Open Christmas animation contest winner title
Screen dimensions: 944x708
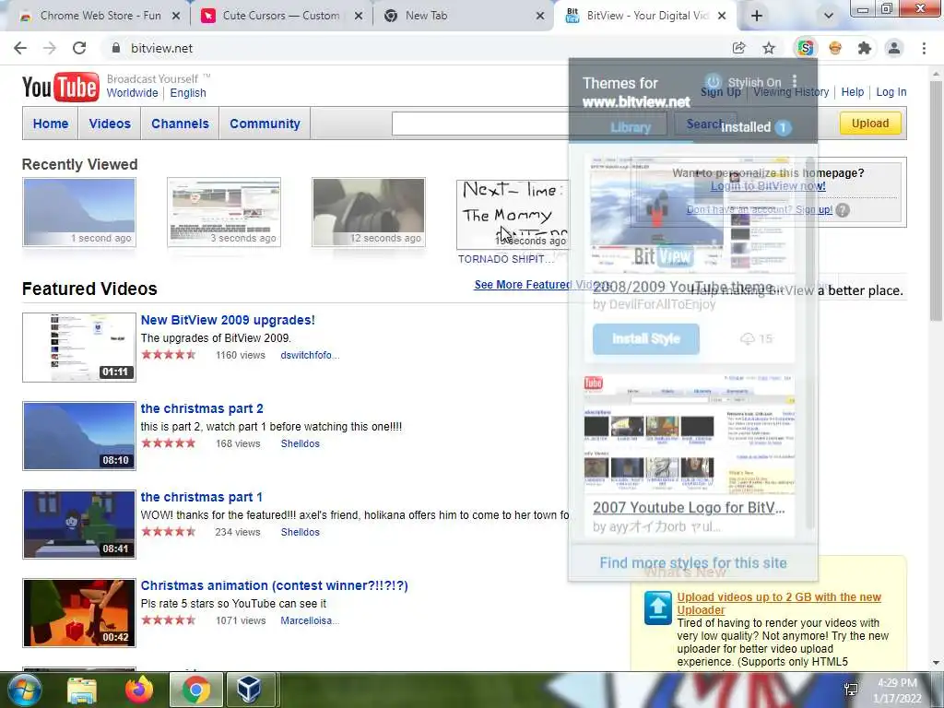click(275, 585)
